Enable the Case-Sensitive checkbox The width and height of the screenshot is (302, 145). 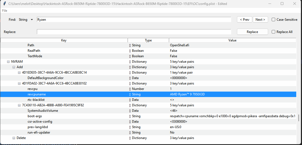tap(273, 20)
